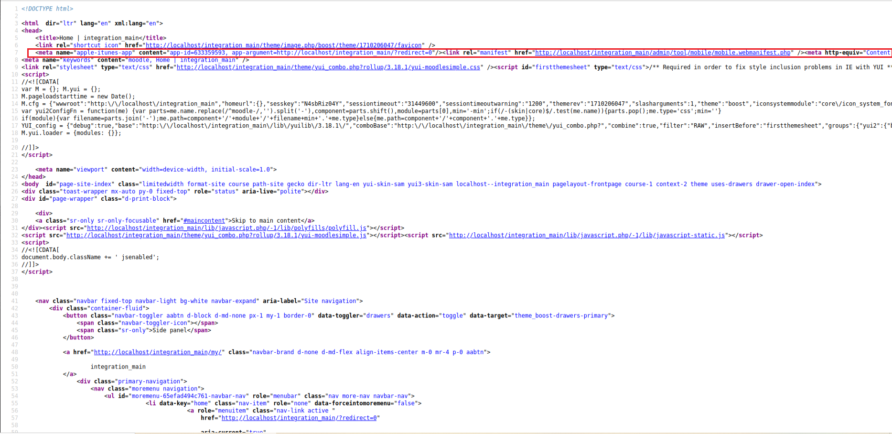892x434 pixels.
Task: Click the title text 'Home | integration_main'
Action: [x=99, y=38]
